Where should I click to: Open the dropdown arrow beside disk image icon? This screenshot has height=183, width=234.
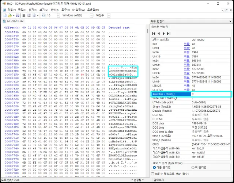pos(38,15)
